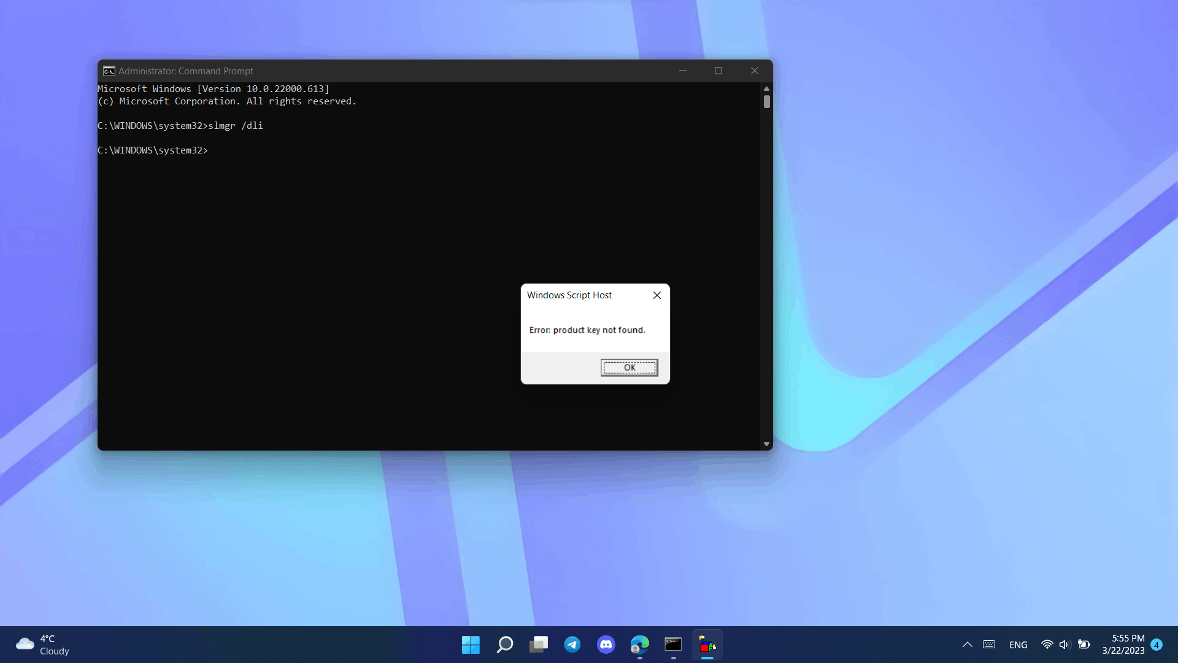Open Task View from the taskbar

tap(539, 645)
